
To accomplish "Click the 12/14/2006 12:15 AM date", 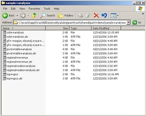I will (x=106, y=32).
